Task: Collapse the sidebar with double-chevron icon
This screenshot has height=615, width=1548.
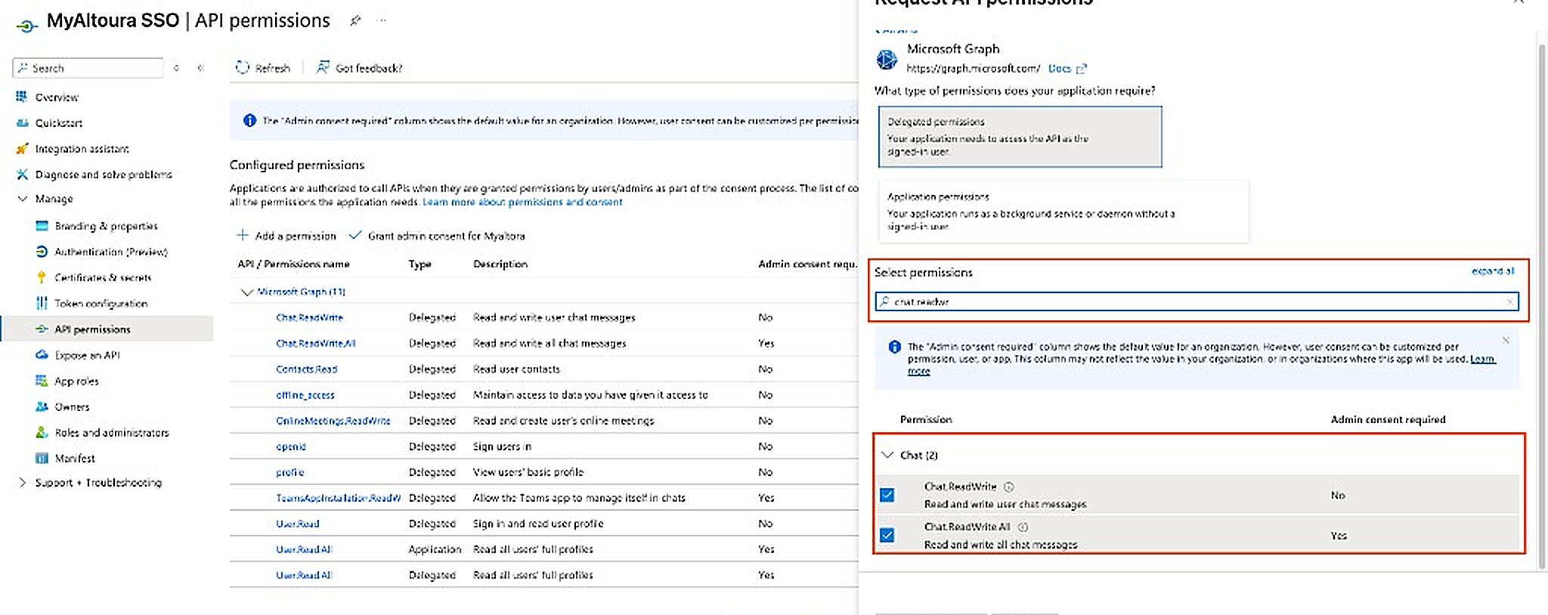Action: [200, 68]
